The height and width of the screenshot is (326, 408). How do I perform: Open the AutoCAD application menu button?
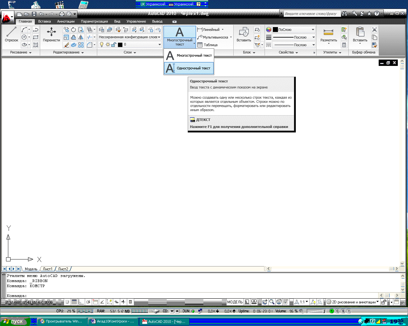coord(8,17)
